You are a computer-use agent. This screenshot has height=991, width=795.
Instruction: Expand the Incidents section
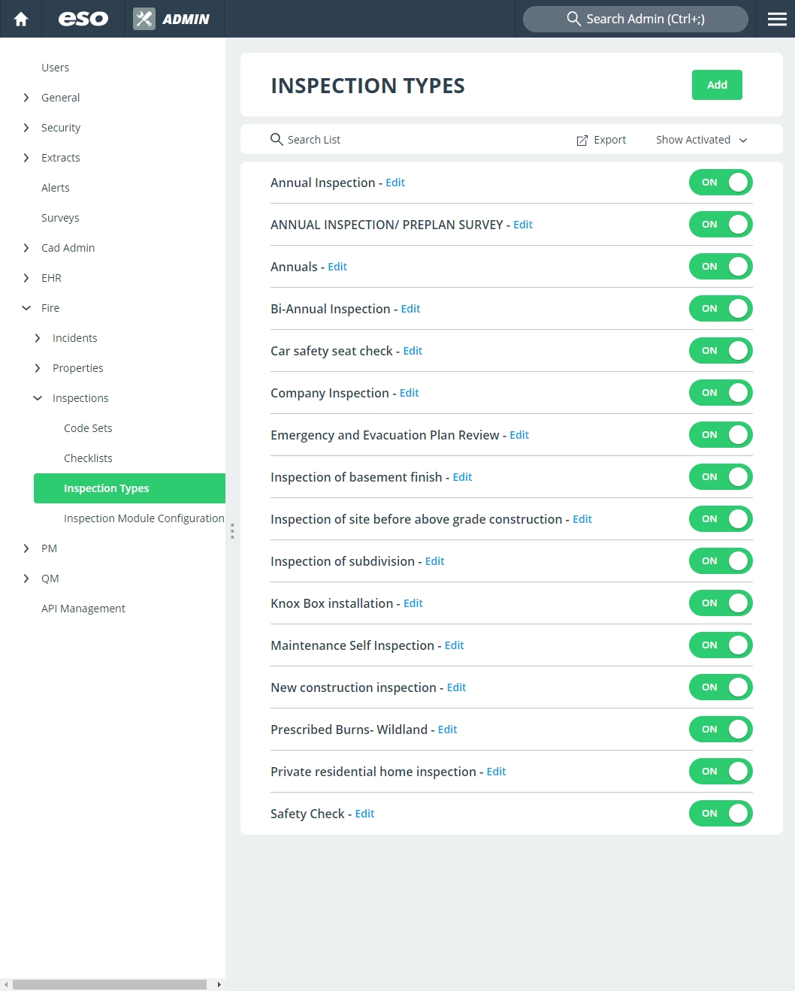[x=38, y=337]
